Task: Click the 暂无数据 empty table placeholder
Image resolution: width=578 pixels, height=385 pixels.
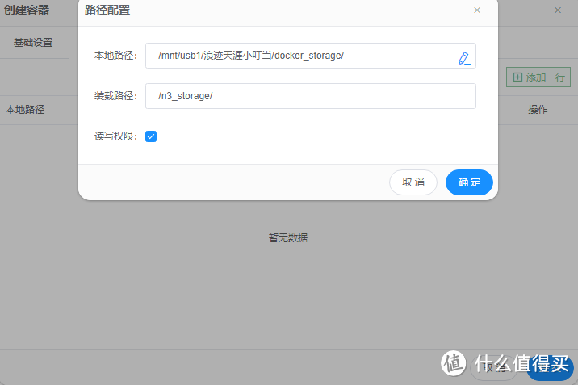Action: [x=288, y=237]
